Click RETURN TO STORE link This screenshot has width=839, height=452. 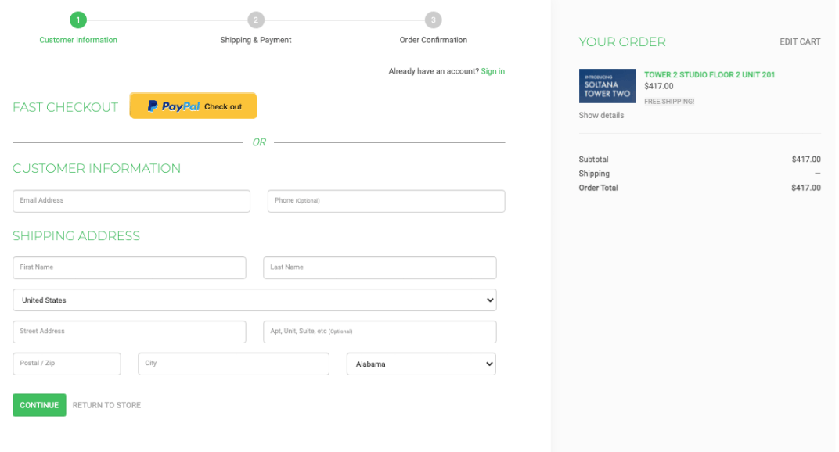coord(106,405)
